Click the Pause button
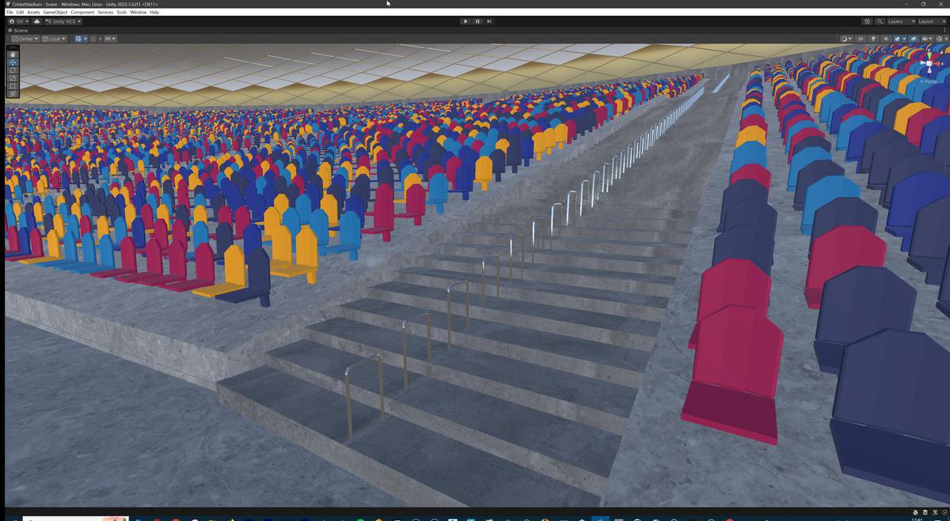Image resolution: width=950 pixels, height=521 pixels. [477, 21]
